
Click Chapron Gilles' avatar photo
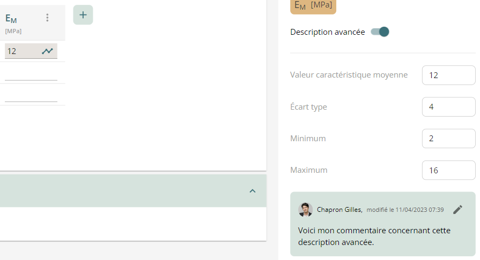[x=305, y=210]
